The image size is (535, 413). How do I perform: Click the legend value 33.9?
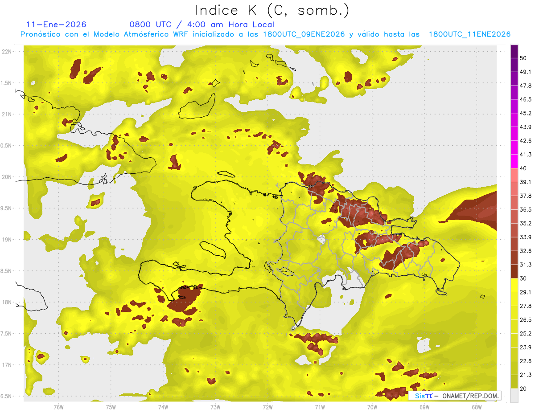click(526, 237)
